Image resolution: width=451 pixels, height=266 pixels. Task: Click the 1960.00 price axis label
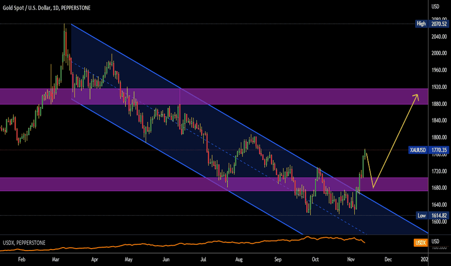439,70
